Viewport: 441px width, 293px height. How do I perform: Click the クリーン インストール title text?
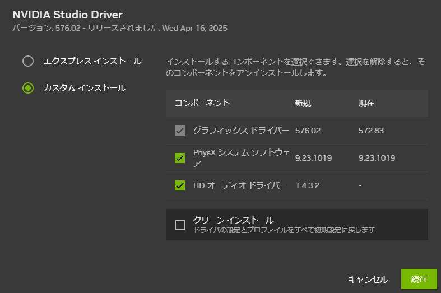point(234,220)
